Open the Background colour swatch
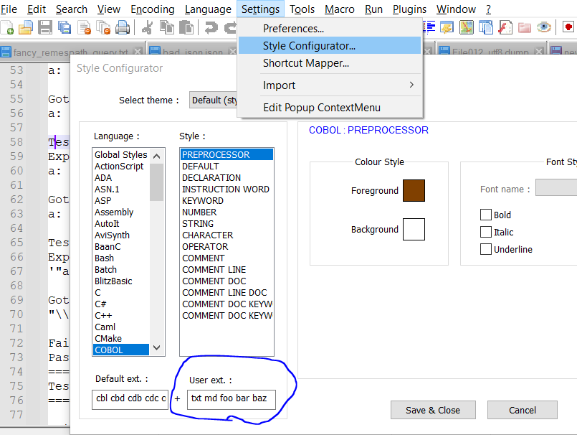The width and height of the screenshot is (577, 435). coord(414,229)
